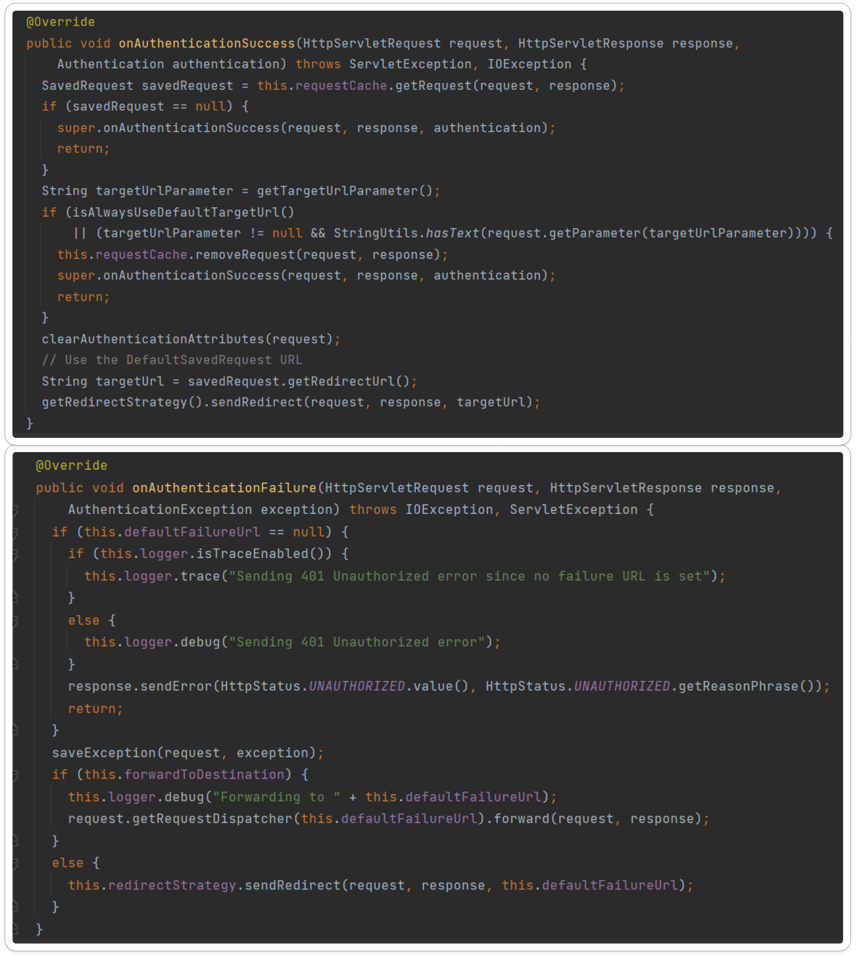This screenshot has width=856, height=958.
Task: Collapse fold marker beside 'if (this.defaultFailureUrl == null)'
Action: tap(15, 533)
